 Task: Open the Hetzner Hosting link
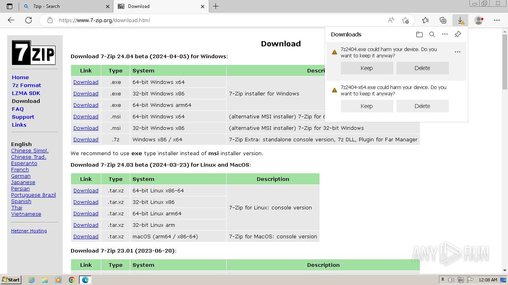[x=29, y=231]
